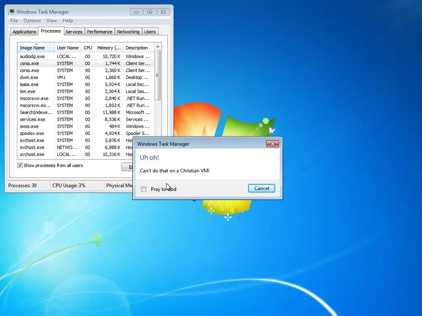Open the Performance tab
Viewport: 422px width, 316px height.
tap(100, 32)
